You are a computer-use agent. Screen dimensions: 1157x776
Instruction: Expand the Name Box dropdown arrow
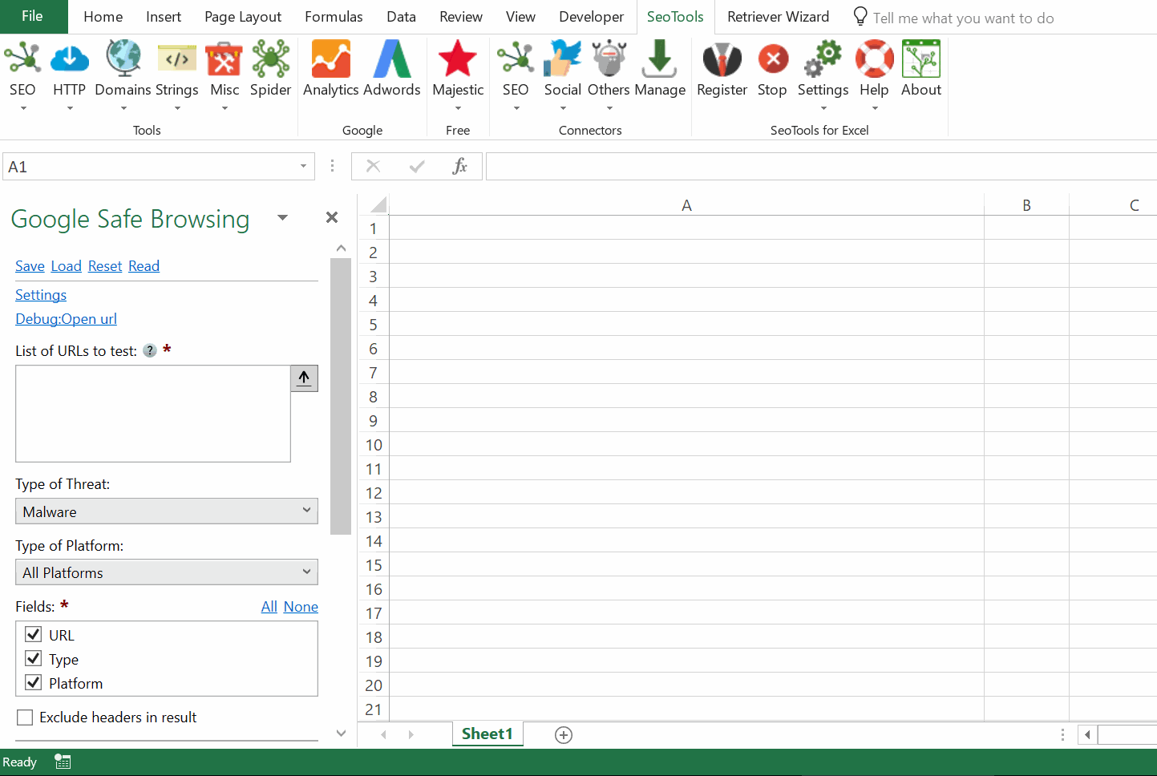click(303, 167)
